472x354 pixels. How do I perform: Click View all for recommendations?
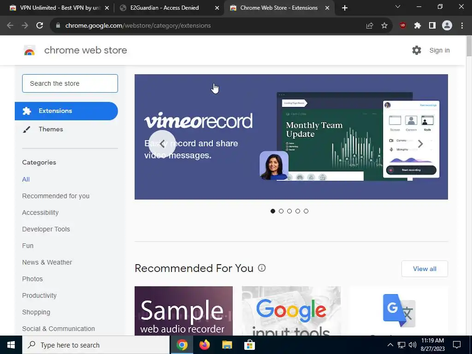(425, 269)
